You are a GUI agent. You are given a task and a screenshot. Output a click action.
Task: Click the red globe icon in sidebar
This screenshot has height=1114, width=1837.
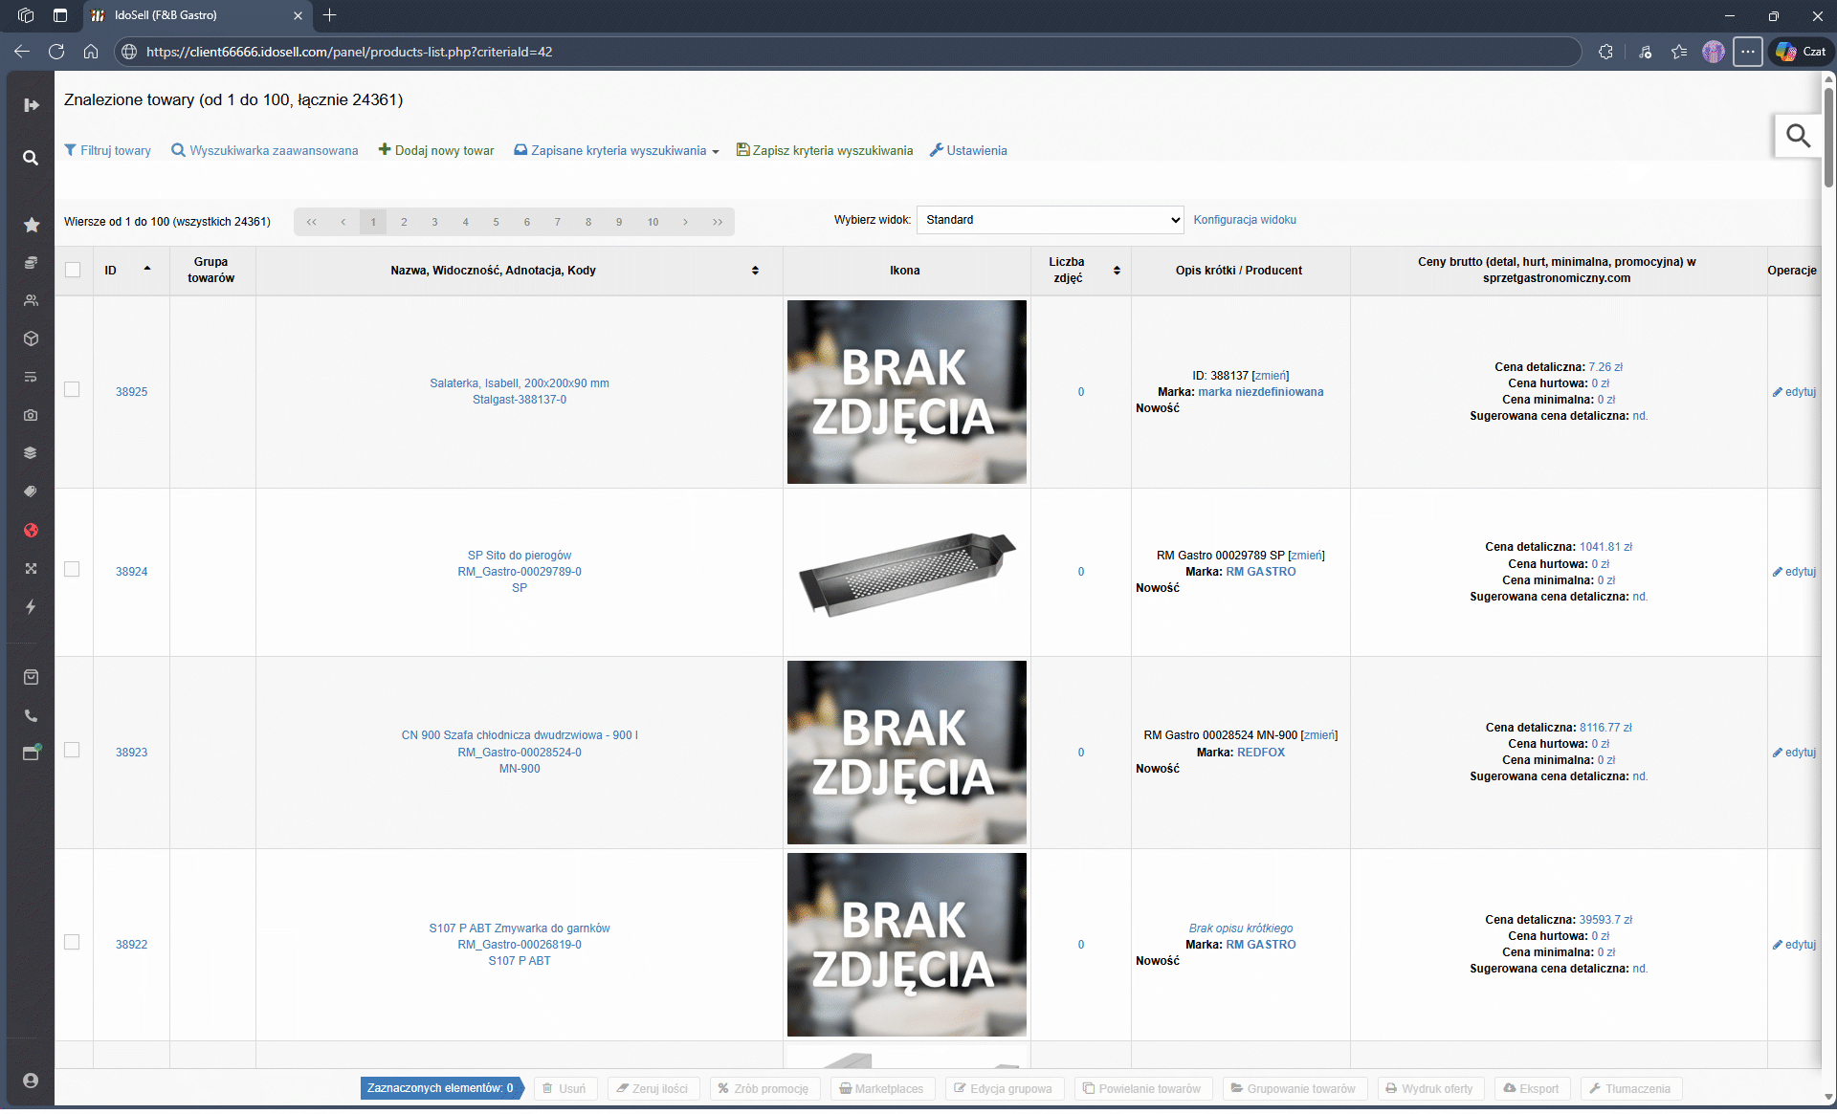coord(31,531)
